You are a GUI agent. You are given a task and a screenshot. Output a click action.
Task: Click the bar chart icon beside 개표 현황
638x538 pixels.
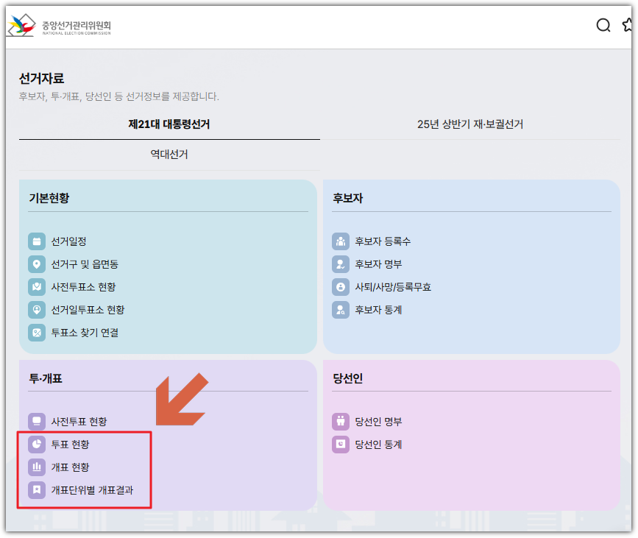(37, 467)
